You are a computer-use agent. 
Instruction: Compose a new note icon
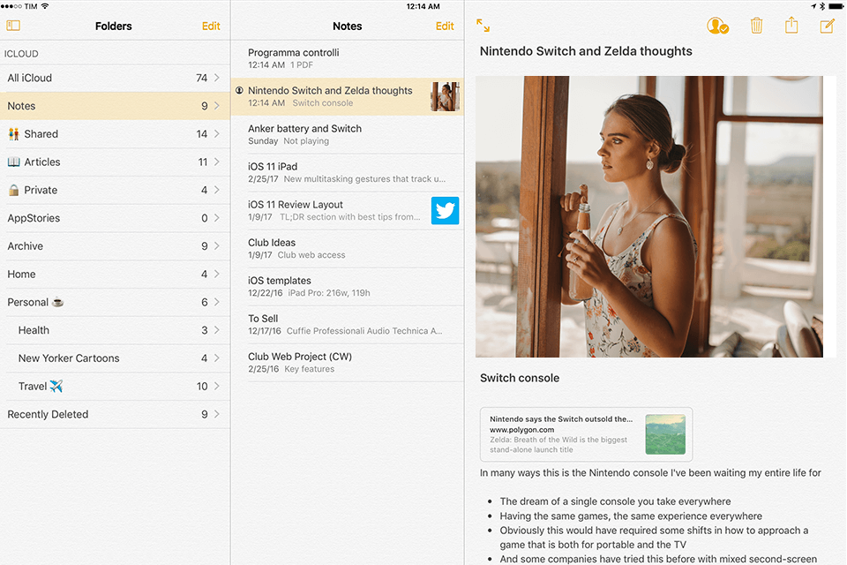click(827, 26)
